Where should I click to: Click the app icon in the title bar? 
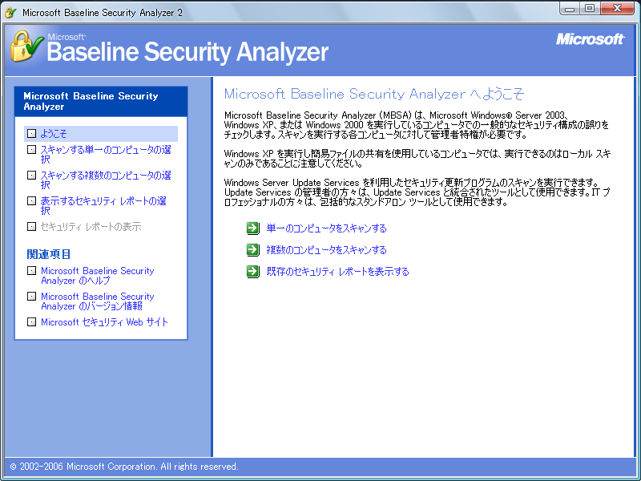click(10, 12)
